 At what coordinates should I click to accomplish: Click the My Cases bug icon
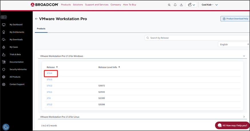click(x=4, y=47)
